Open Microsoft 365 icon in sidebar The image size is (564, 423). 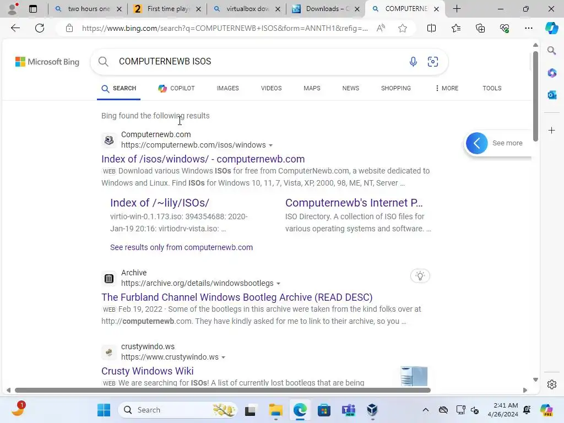[552, 73]
